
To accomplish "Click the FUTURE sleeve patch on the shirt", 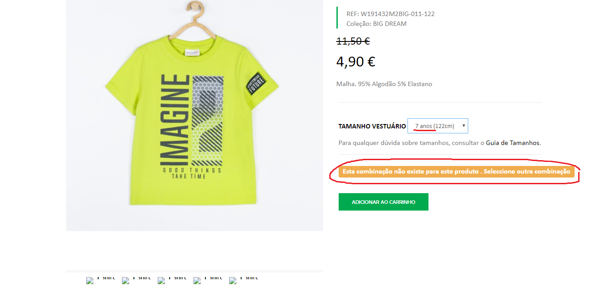I will pos(256,83).
